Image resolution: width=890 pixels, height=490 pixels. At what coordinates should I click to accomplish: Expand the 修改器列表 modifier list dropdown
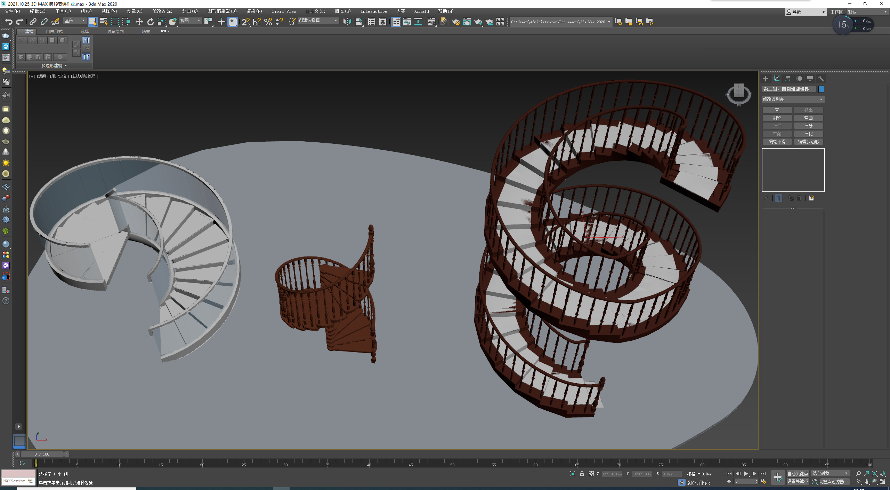point(793,100)
